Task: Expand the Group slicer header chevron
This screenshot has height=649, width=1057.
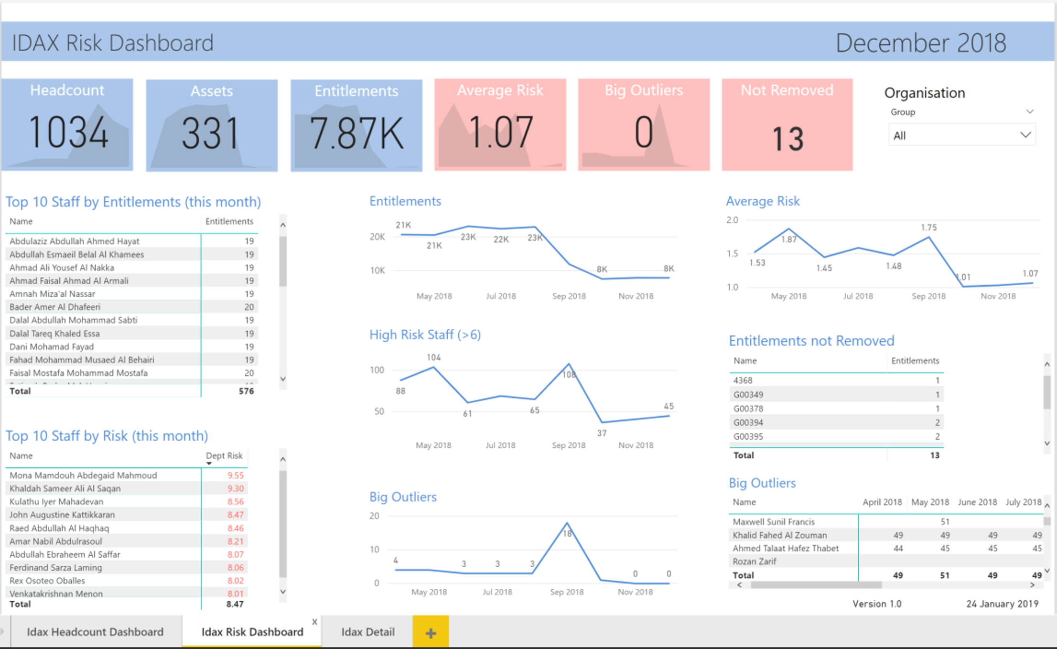Action: [1029, 112]
